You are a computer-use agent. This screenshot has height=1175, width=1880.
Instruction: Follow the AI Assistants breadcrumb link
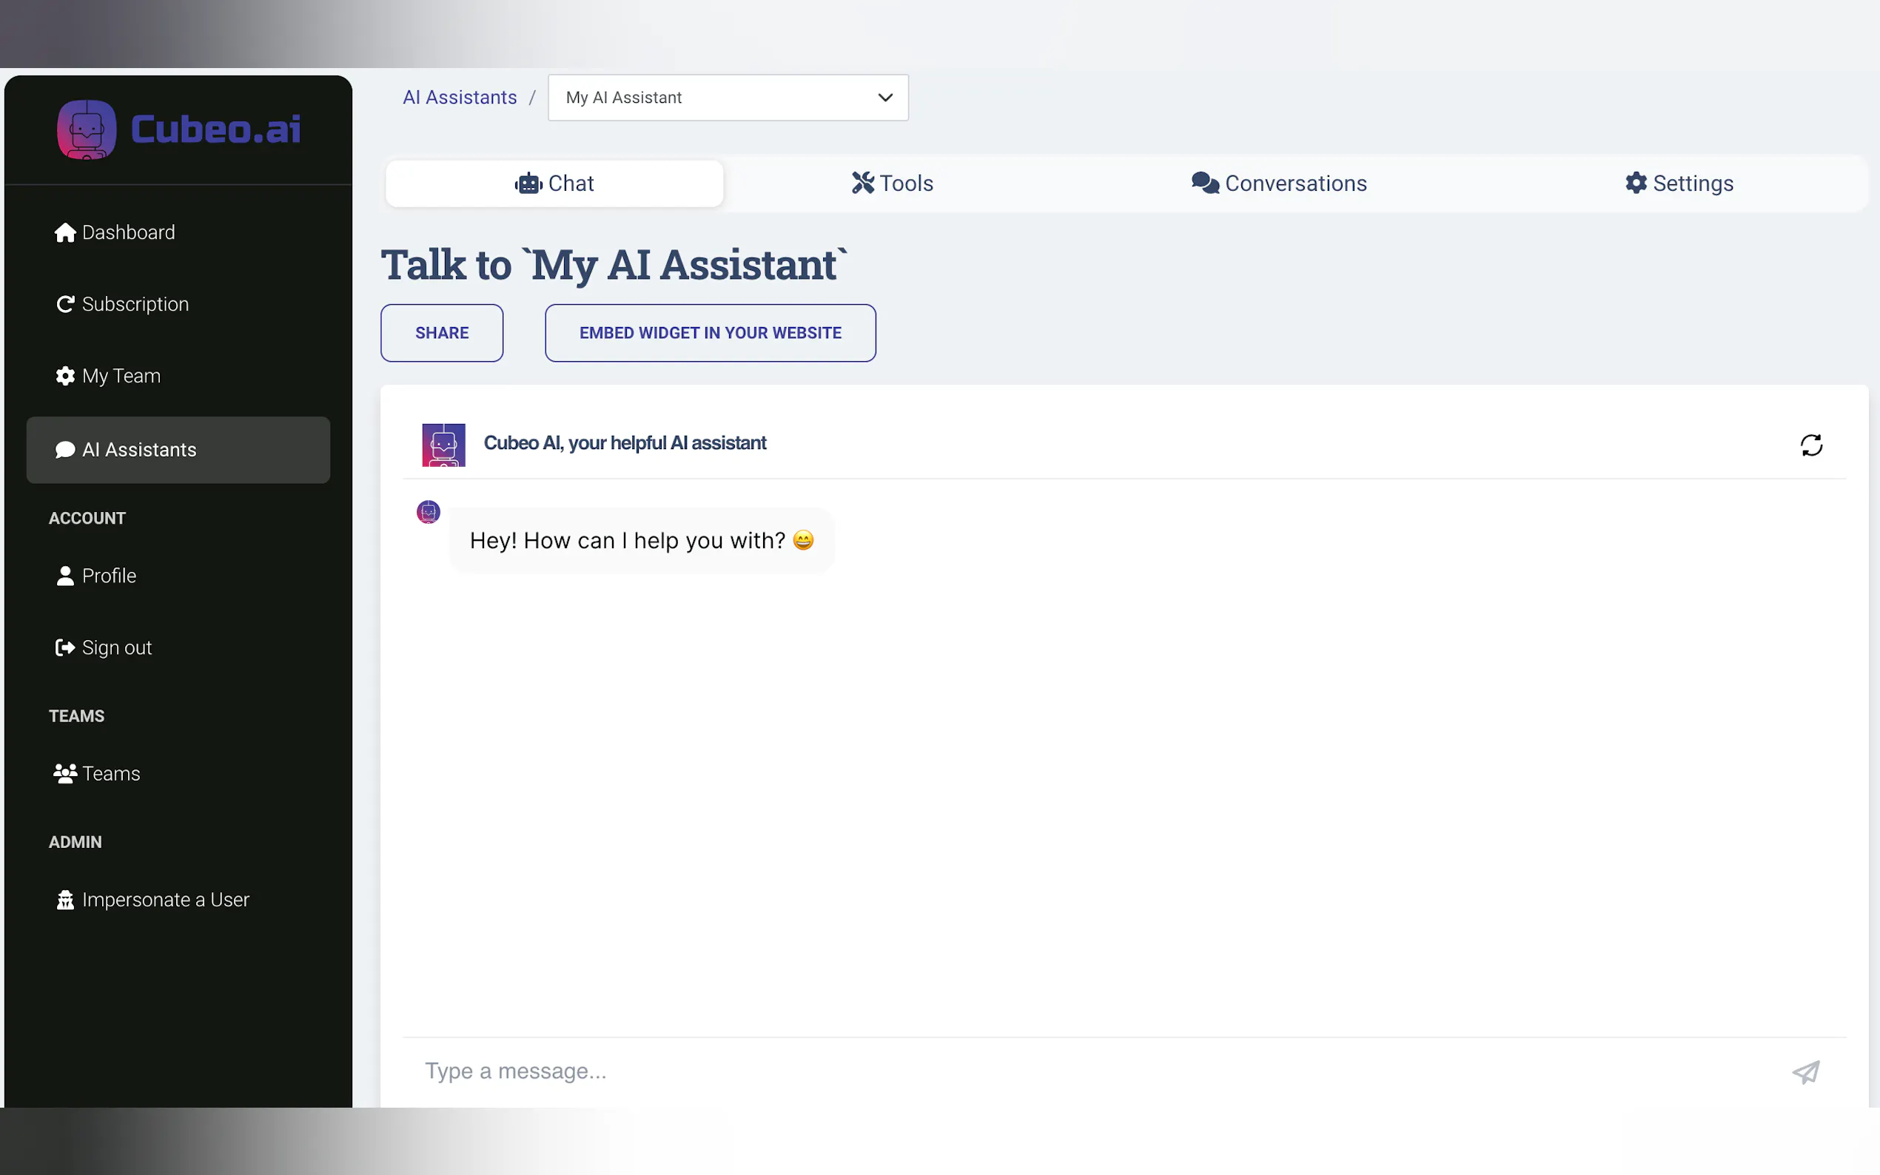(x=460, y=98)
